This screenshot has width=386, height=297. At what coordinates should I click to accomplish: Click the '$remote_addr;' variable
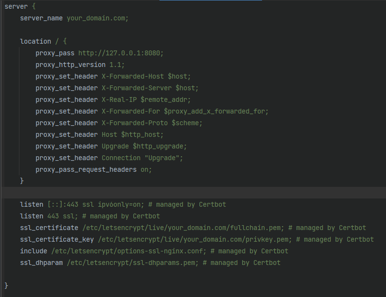click(166, 100)
